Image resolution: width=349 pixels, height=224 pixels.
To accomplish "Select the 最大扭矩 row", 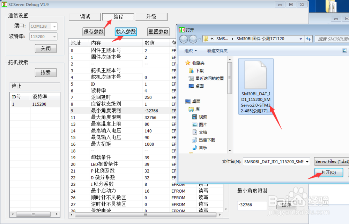I will pyautogui.click(x=122, y=144).
